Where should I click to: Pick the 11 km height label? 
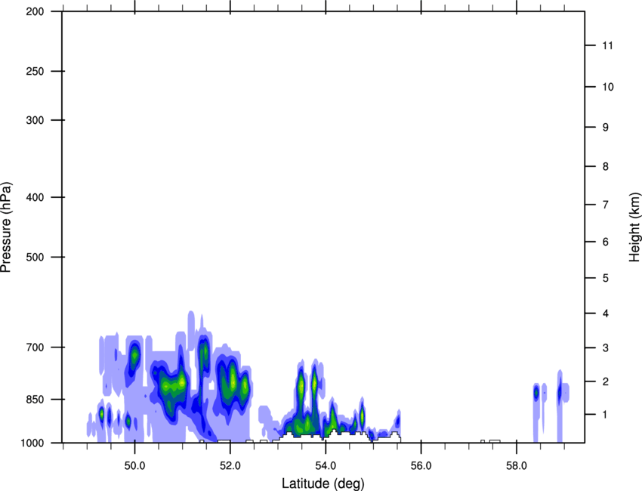pyautogui.click(x=608, y=45)
